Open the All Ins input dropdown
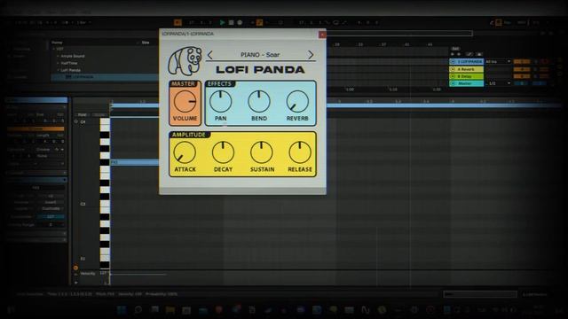The width and height of the screenshot is (568, 319). tap(498, 62)
